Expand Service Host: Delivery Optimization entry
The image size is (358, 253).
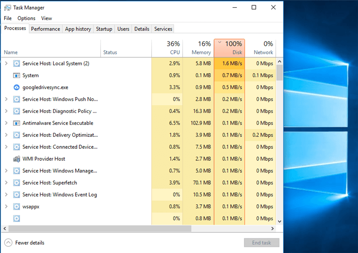[6, 135]
